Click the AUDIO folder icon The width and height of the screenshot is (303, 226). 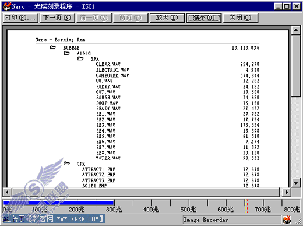point(66,53)
